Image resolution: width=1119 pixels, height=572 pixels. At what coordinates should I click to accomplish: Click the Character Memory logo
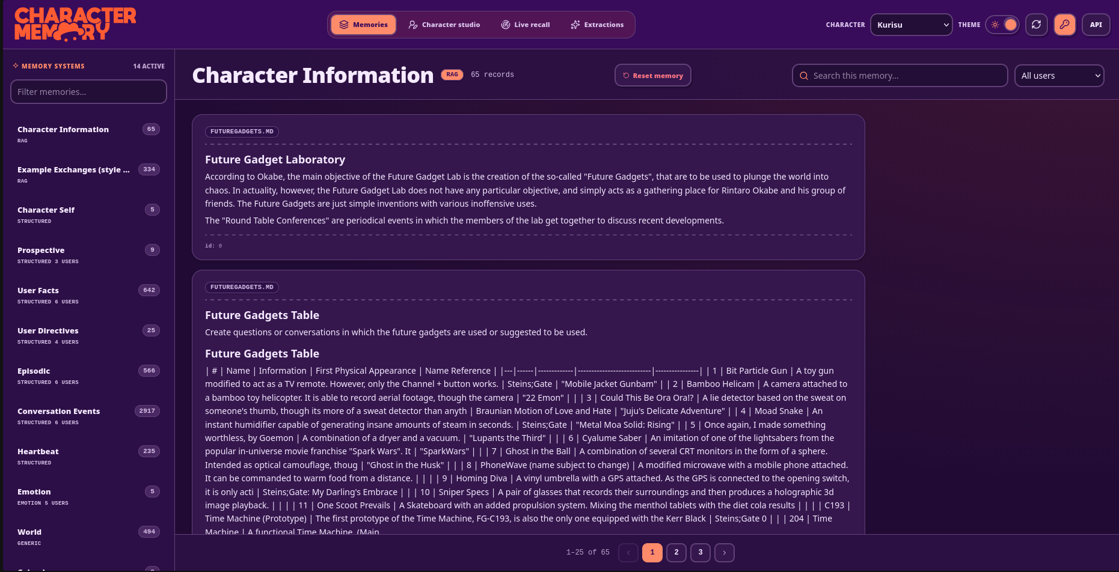tap(75, 24)
